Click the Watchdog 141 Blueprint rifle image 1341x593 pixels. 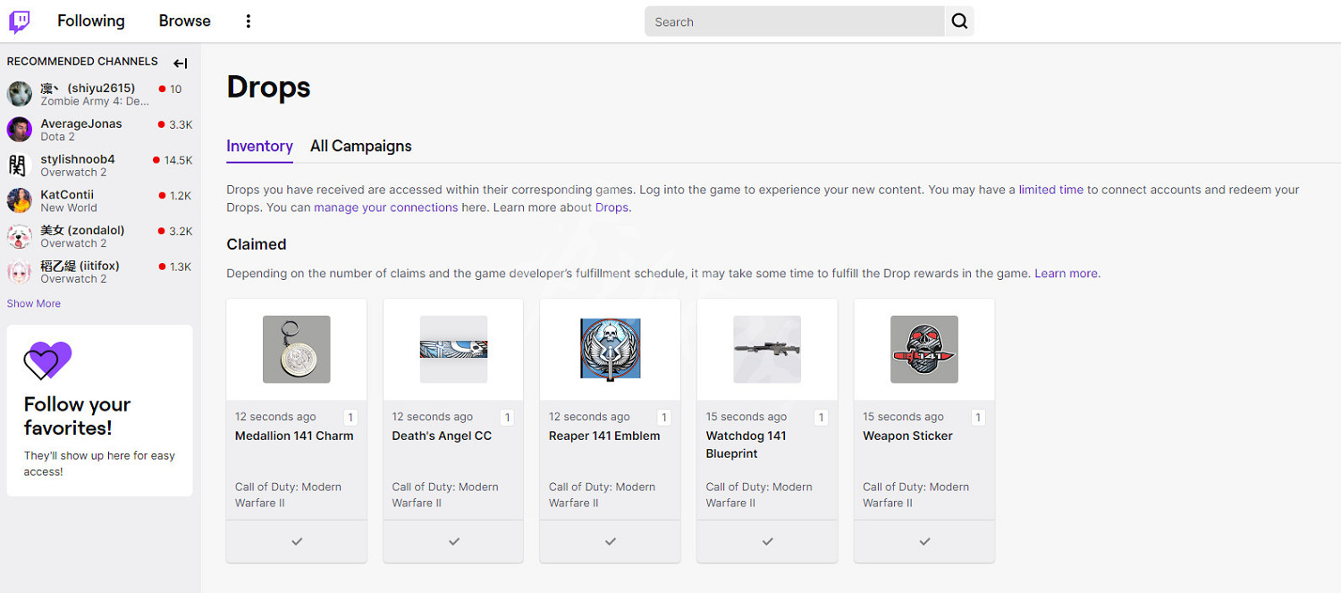point(766,350)
